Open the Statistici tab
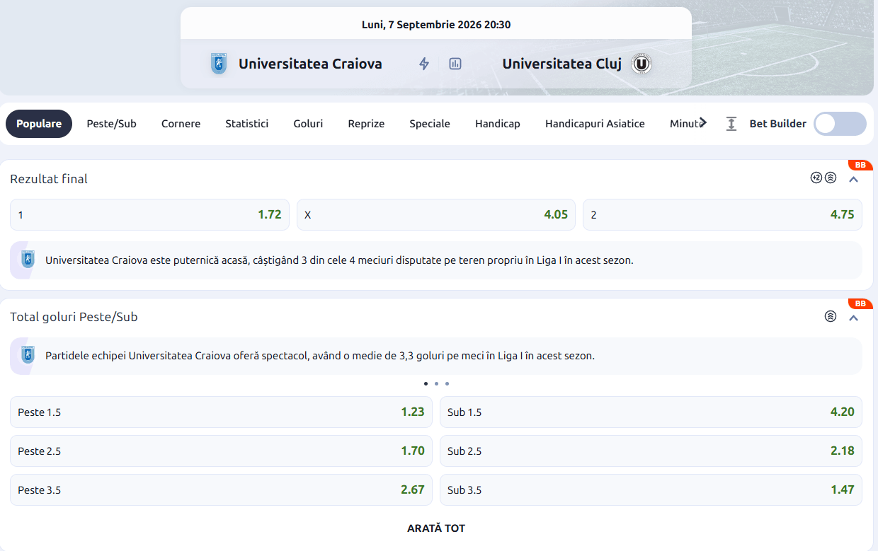The width and height of the screenshot is (878, 551). [x=247, y=124]
